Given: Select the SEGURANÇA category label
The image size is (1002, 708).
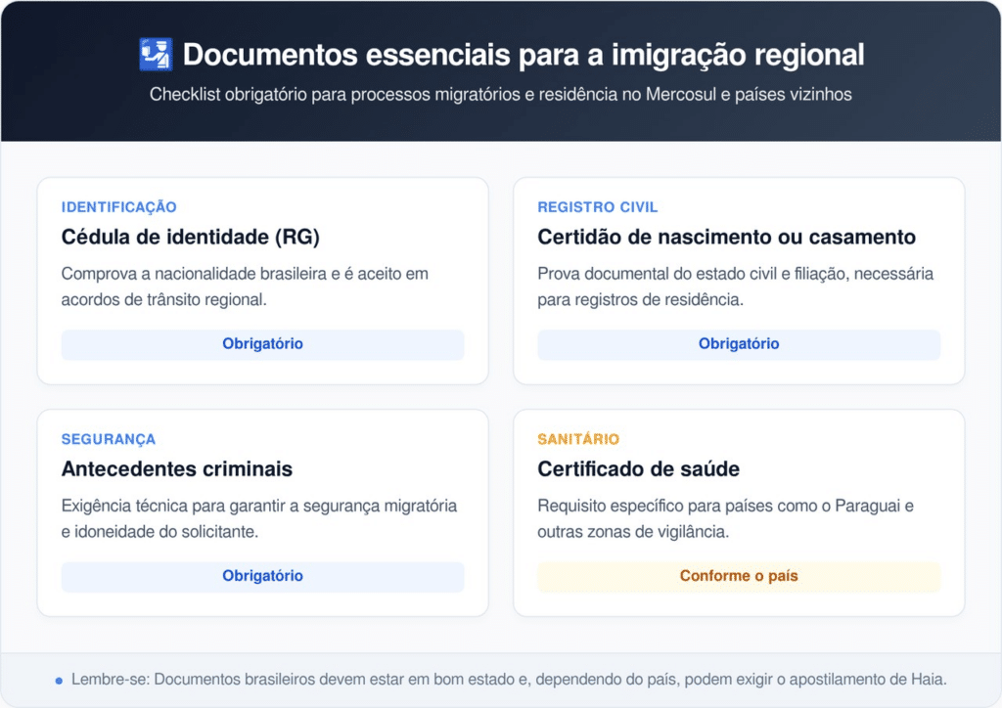Looking at the screenshot, I should click(x=108, y=439).
